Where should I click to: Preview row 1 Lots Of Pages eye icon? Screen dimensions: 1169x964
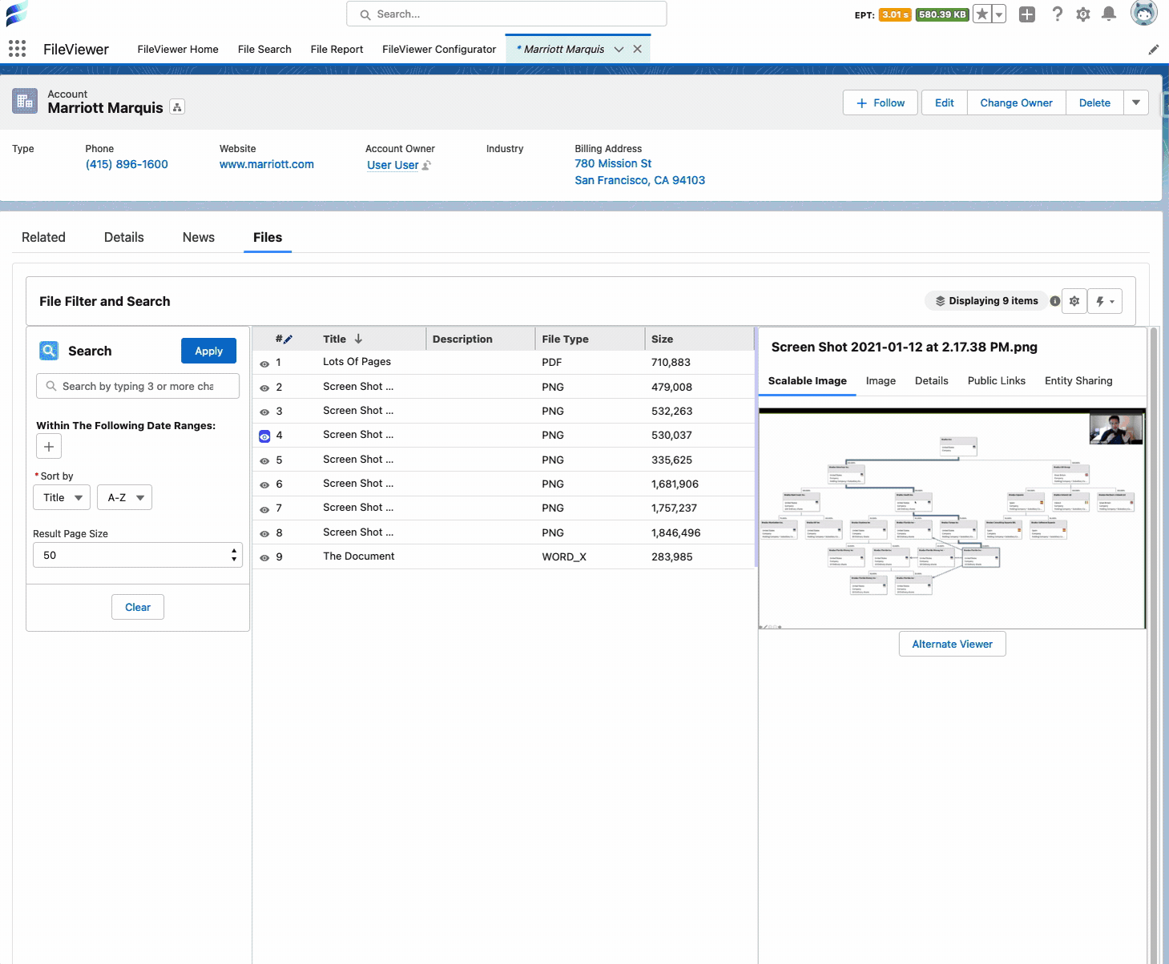click(x=264, y=364)
